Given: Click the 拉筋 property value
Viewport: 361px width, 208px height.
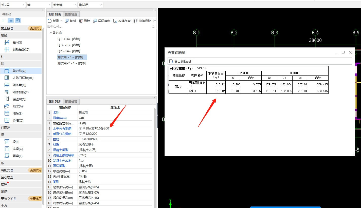Looking at the screenshot, I should (115, 139).
